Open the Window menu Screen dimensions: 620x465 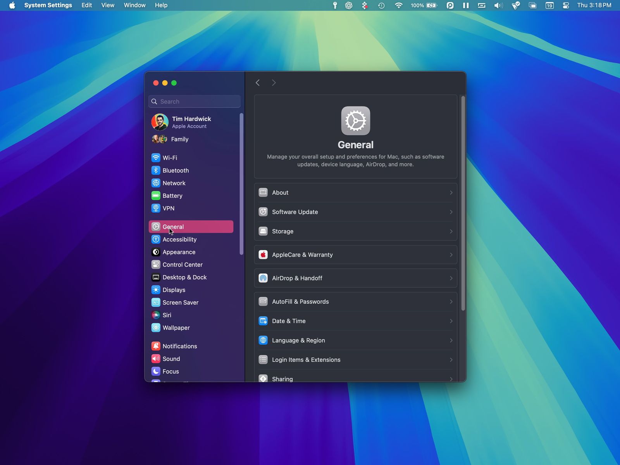(134, 5)
